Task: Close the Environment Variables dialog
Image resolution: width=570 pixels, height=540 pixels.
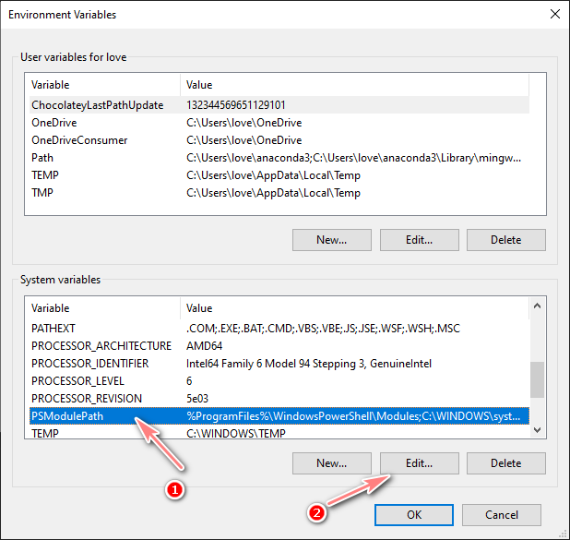Action: (x=553, y=15)
